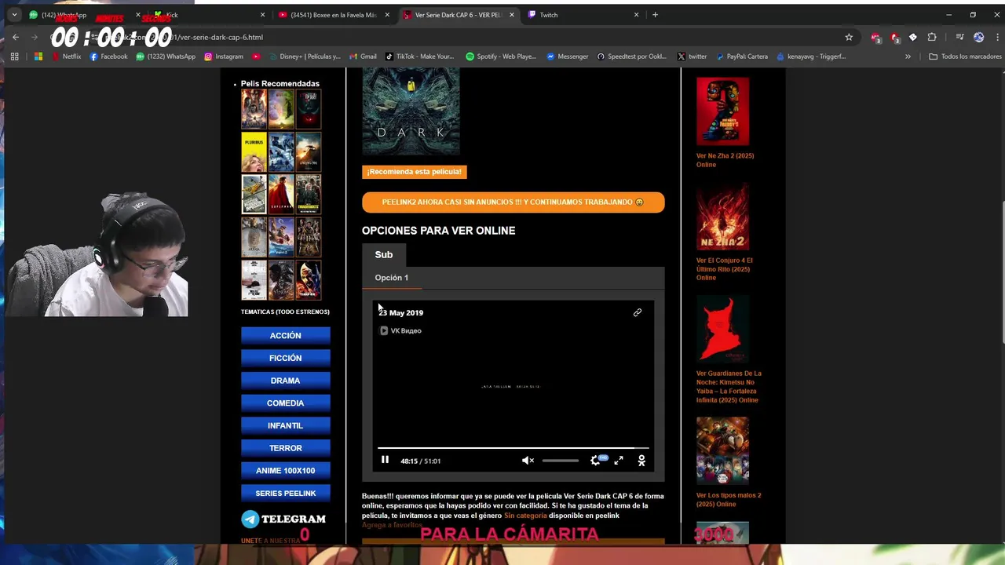Open the Messenger bookmark

[568, 56]
